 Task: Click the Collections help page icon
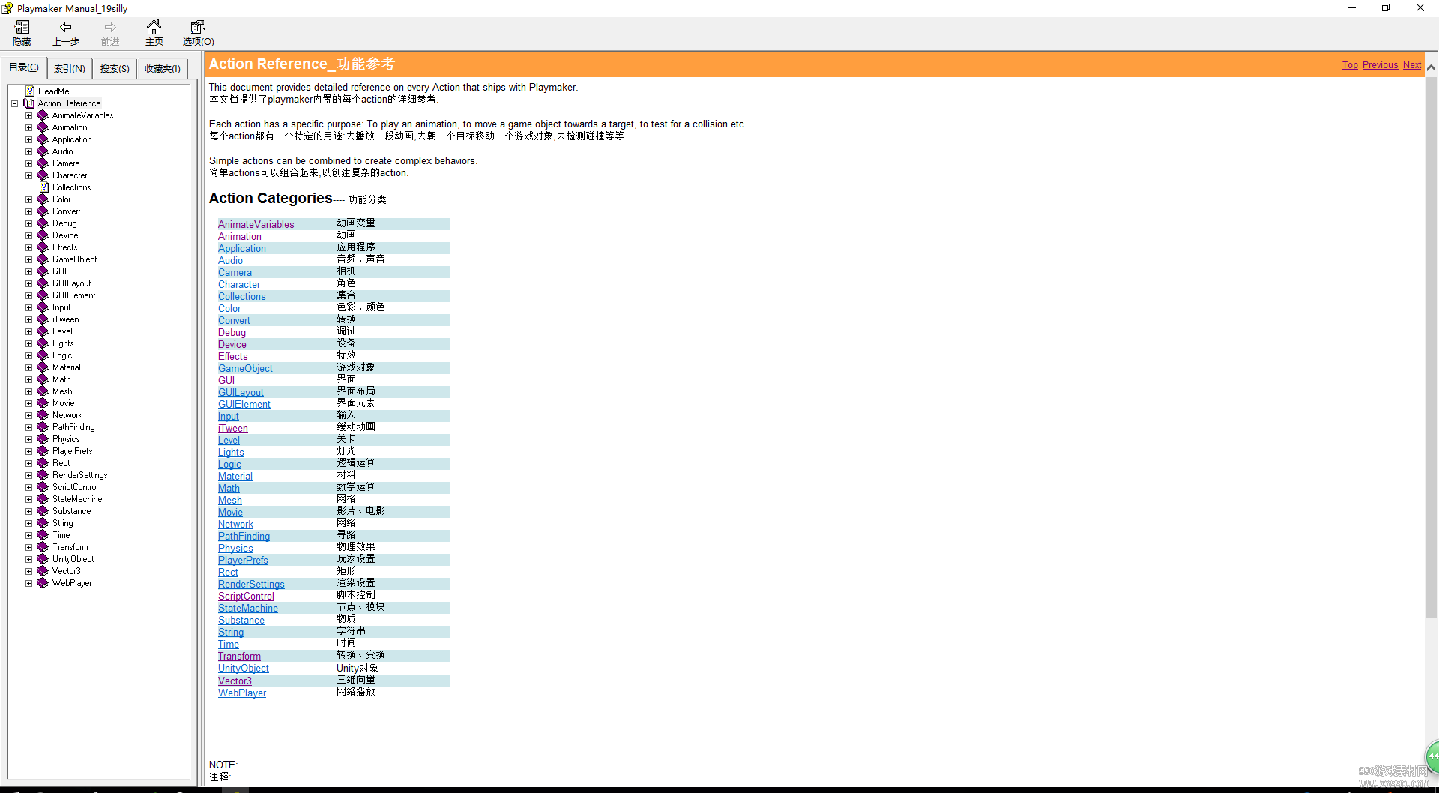(44, 187)
